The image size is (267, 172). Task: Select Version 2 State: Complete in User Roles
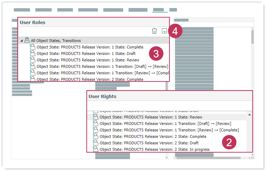[x=90, y=79]
